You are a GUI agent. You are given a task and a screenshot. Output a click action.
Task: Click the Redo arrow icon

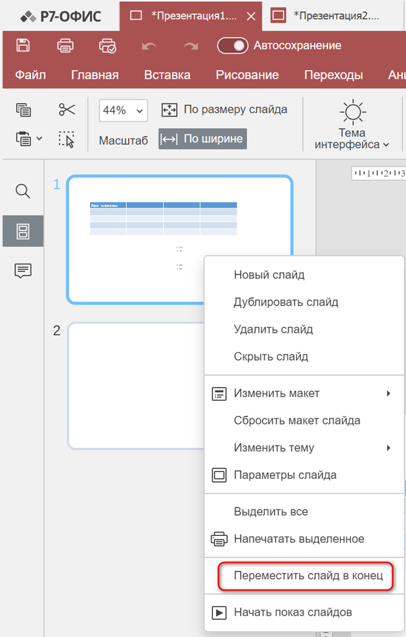[x=191, y=46]
